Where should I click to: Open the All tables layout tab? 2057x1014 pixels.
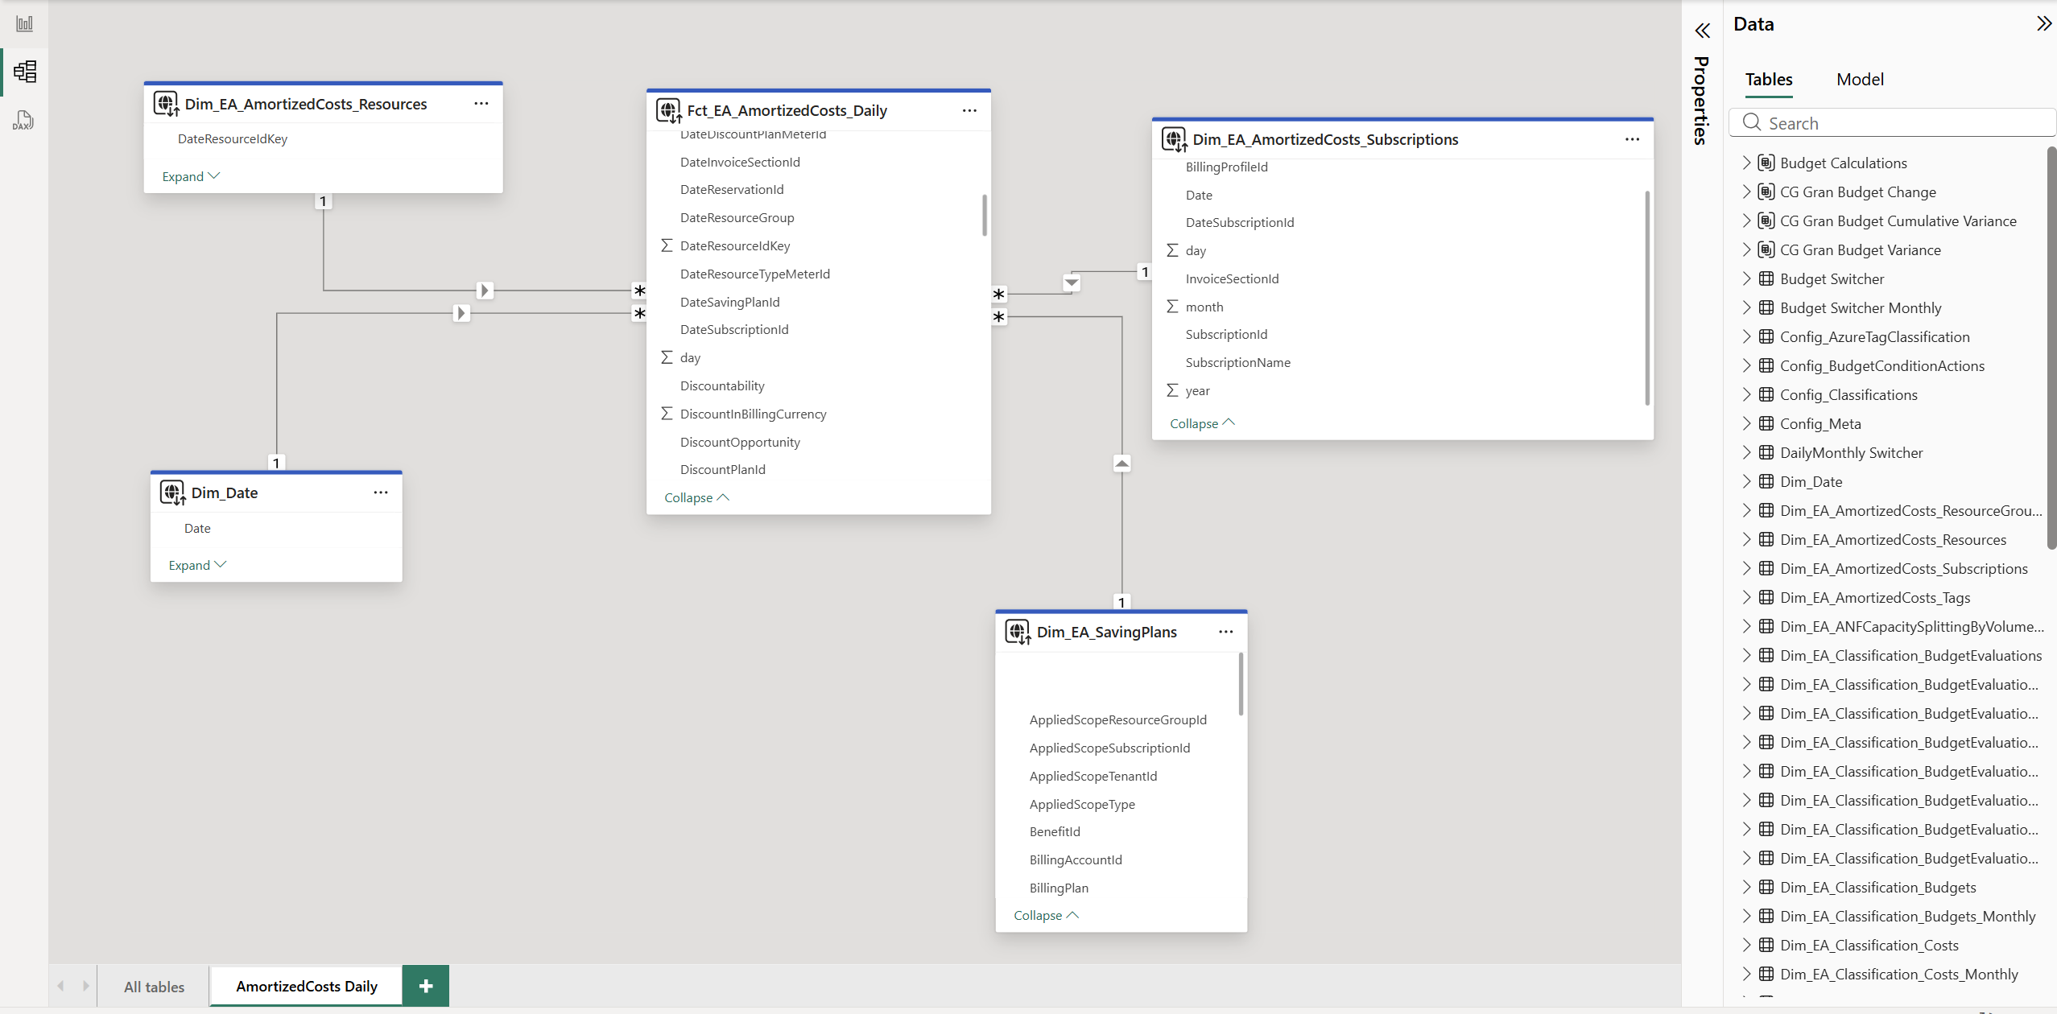154,987
